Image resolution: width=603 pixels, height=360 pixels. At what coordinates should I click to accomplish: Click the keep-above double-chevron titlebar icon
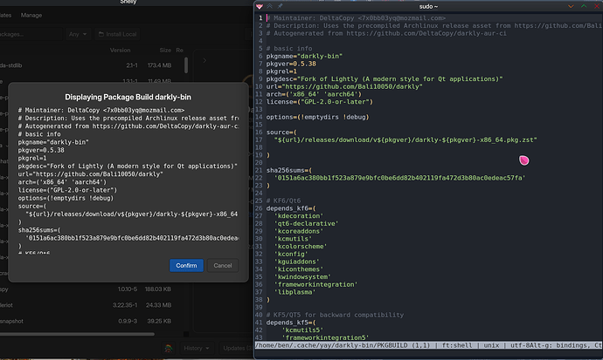269,6
